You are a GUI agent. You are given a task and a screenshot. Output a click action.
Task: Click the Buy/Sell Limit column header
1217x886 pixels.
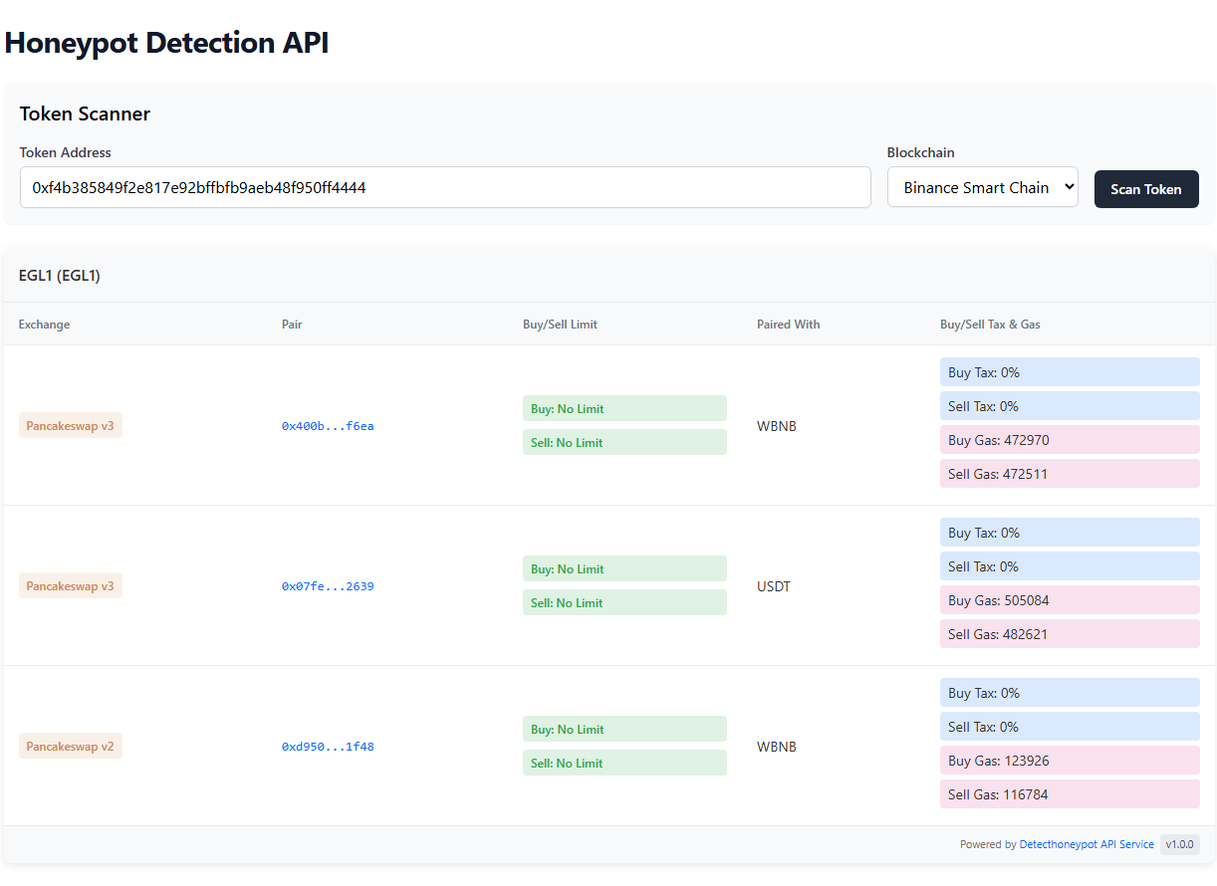pos(560,325)
